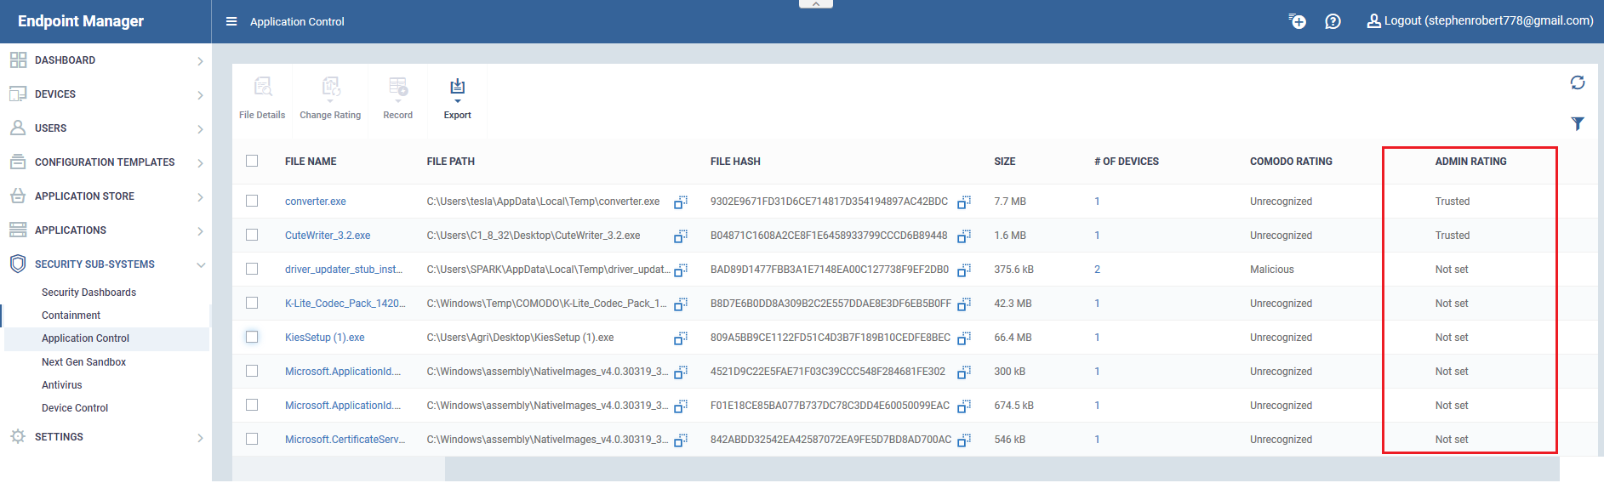The image size is (1604, 500).
Task: Copy hash B8D7E6B0DD8A309B2C2E557DDAE8E3DF6EB5B0FF
Action: tap(964, 304)
